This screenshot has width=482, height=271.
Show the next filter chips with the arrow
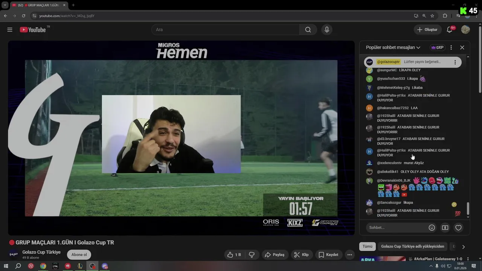tap(464, 247)
